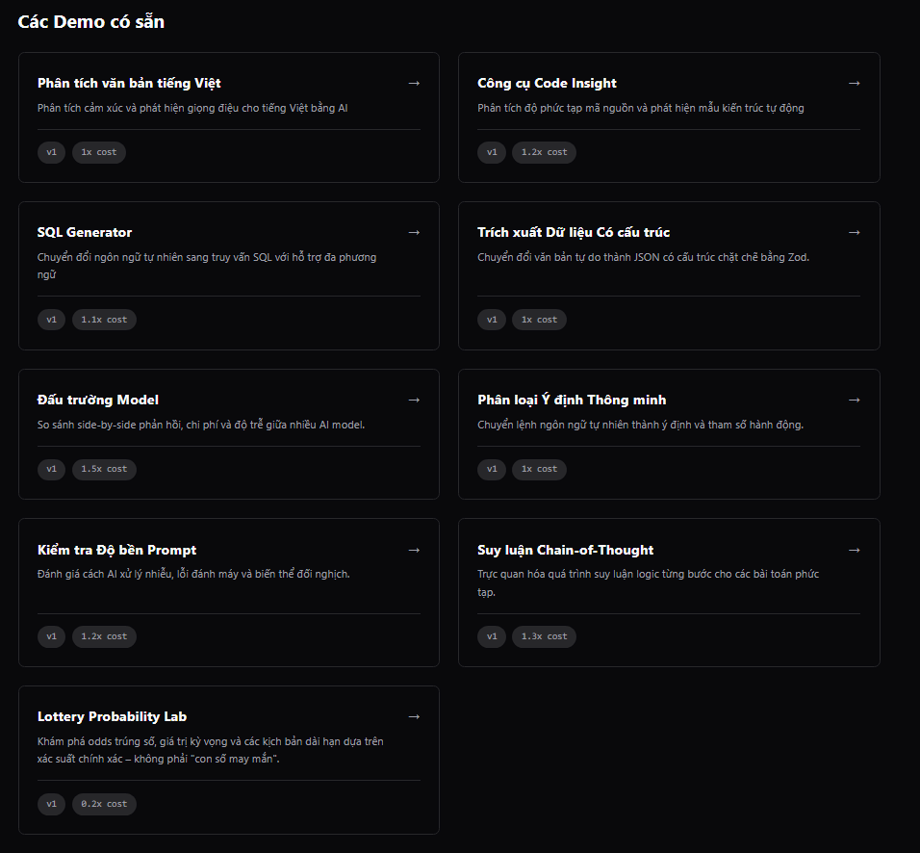Click the 0.2x cost badge
The width and height of the screenshot is (920, 853).
pos(104,804)
